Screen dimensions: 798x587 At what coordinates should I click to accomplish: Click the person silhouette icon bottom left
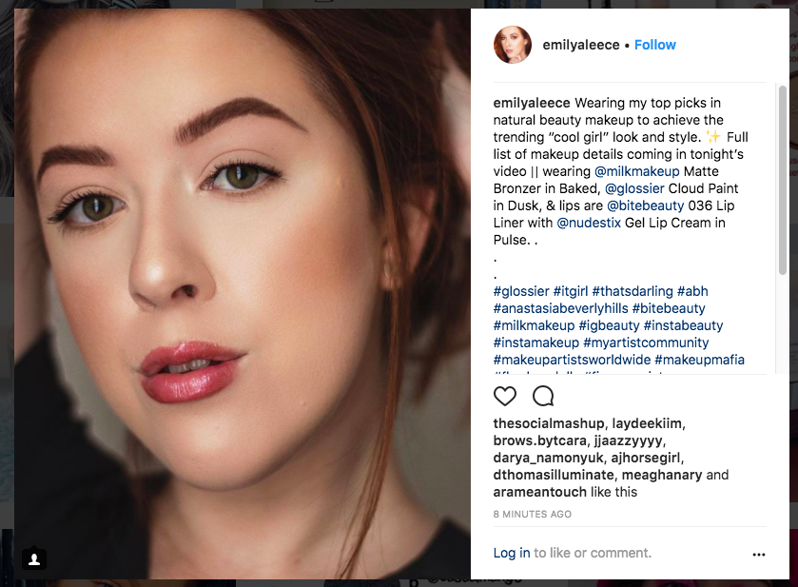[34, 559]
